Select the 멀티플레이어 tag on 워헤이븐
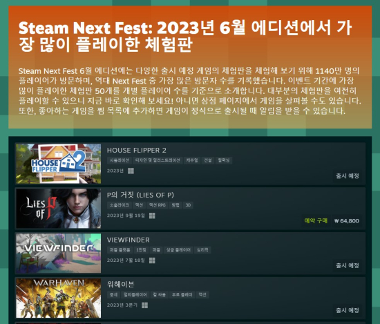 (x=135, y=295)
